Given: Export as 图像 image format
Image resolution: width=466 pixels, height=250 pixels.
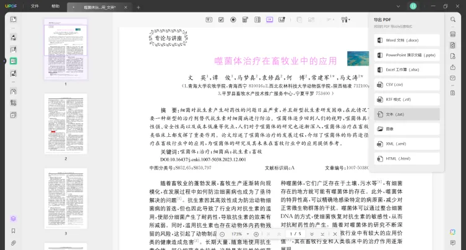Looking at the screenshot, I should [x=407, y=129].
